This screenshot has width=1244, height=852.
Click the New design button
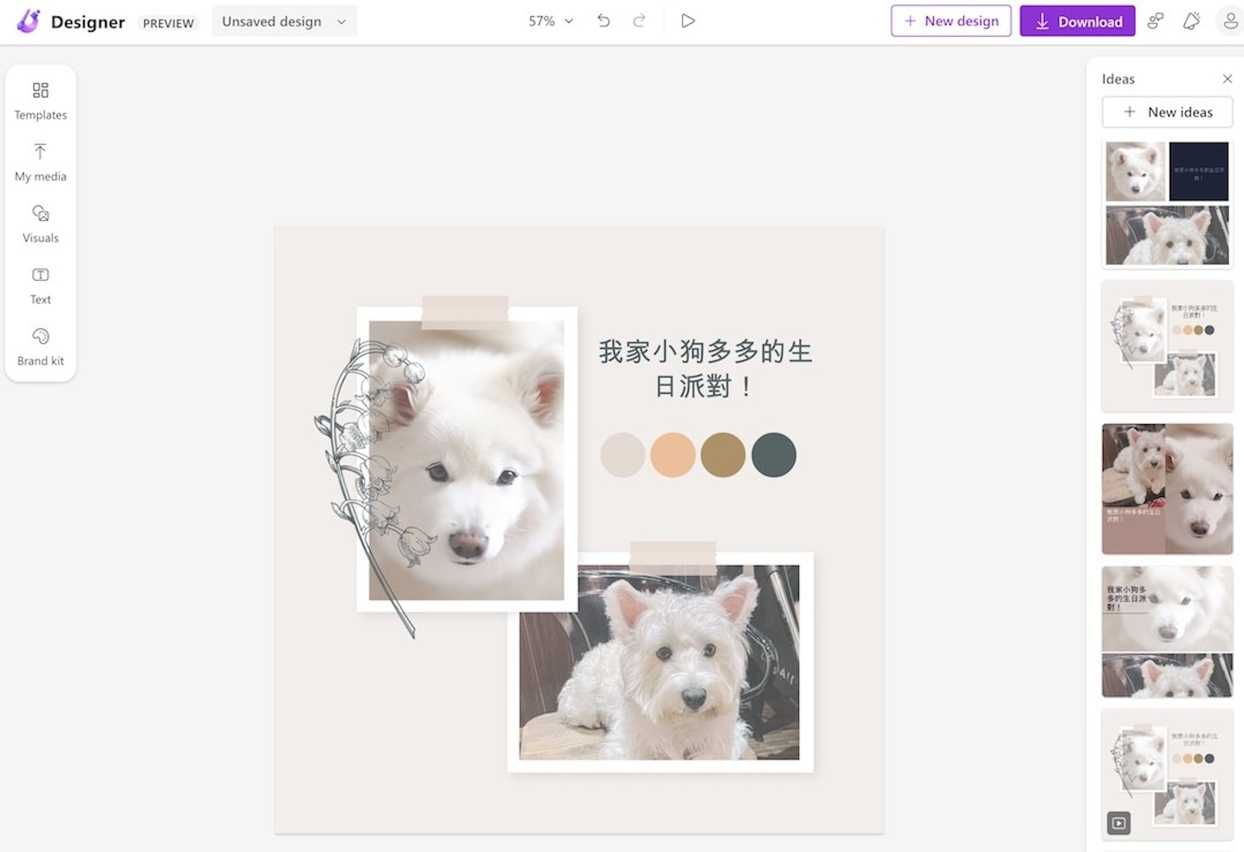[x=950, y=21]
